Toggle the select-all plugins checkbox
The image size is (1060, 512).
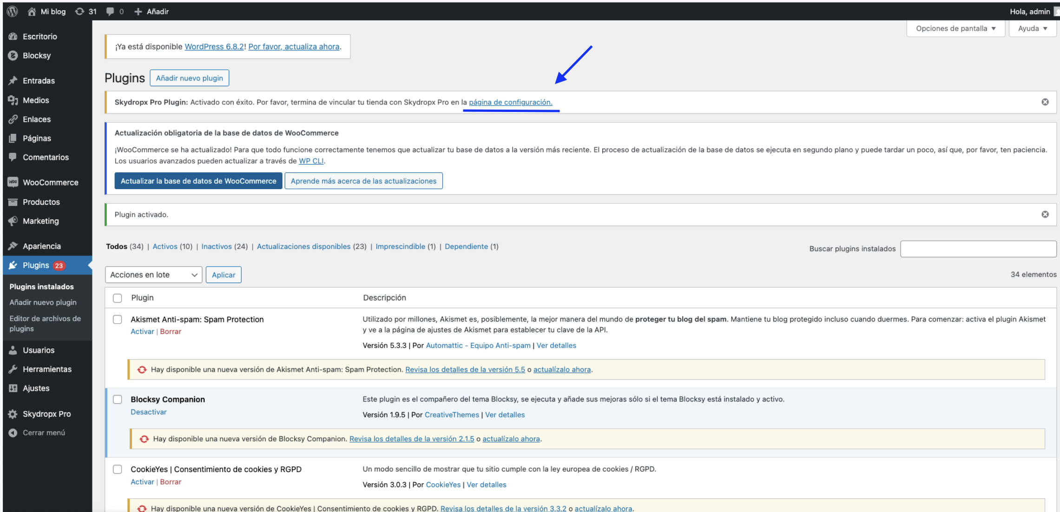[x=118, y=298]
